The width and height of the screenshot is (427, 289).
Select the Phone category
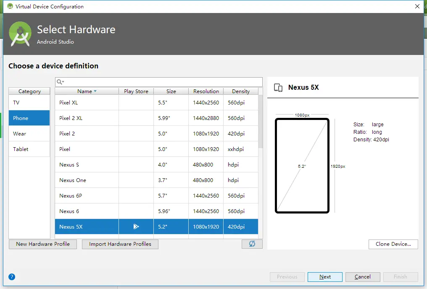coord(29,118)
